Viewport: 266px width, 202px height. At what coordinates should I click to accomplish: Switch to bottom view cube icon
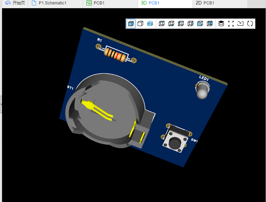pos(171,24)
